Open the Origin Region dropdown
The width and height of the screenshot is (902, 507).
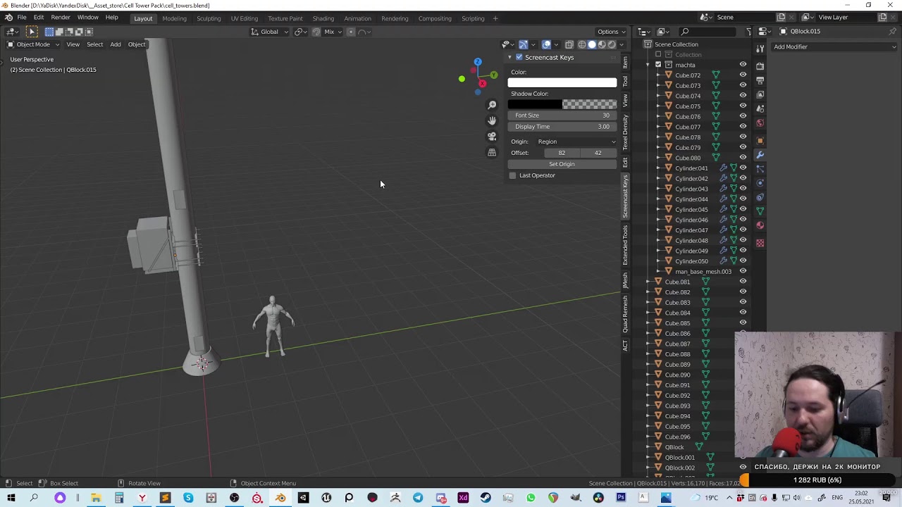point(576,142)
